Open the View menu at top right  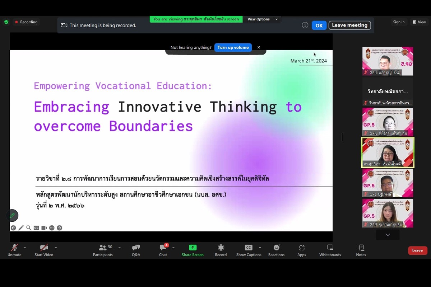pyautogui.click(x=419, y=22)
